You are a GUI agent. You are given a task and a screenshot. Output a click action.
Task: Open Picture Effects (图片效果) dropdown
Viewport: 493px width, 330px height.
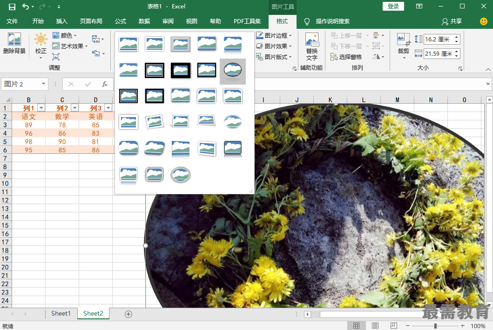tap(274, 46)
